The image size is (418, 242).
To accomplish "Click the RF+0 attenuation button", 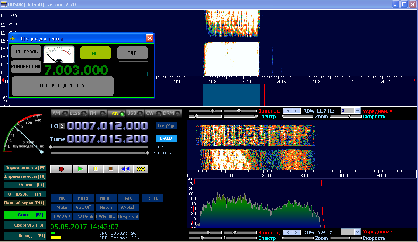I will coord(152,198).
